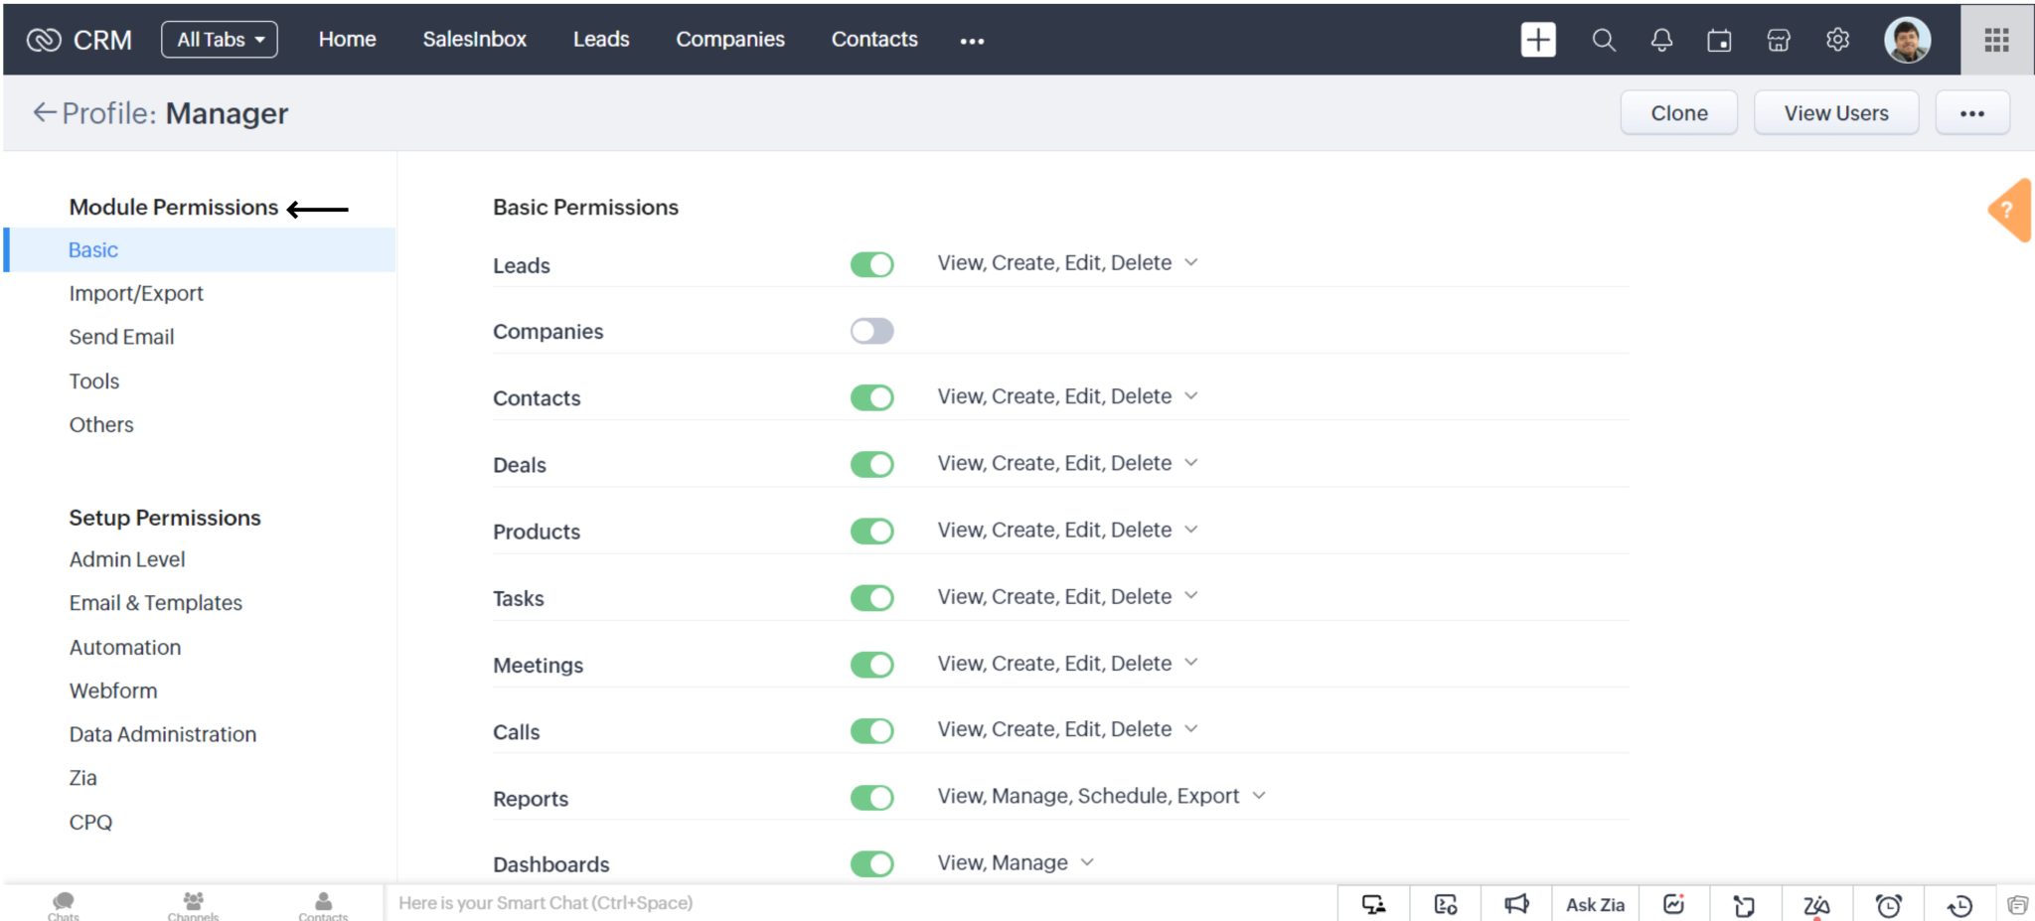
Task: Open CRM Setup via the gear icon
Action: (1837, 40)
